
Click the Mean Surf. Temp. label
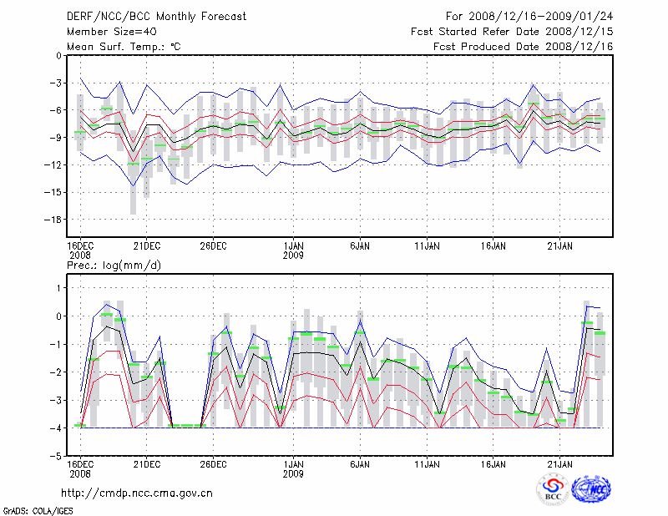tap(124, 47)
